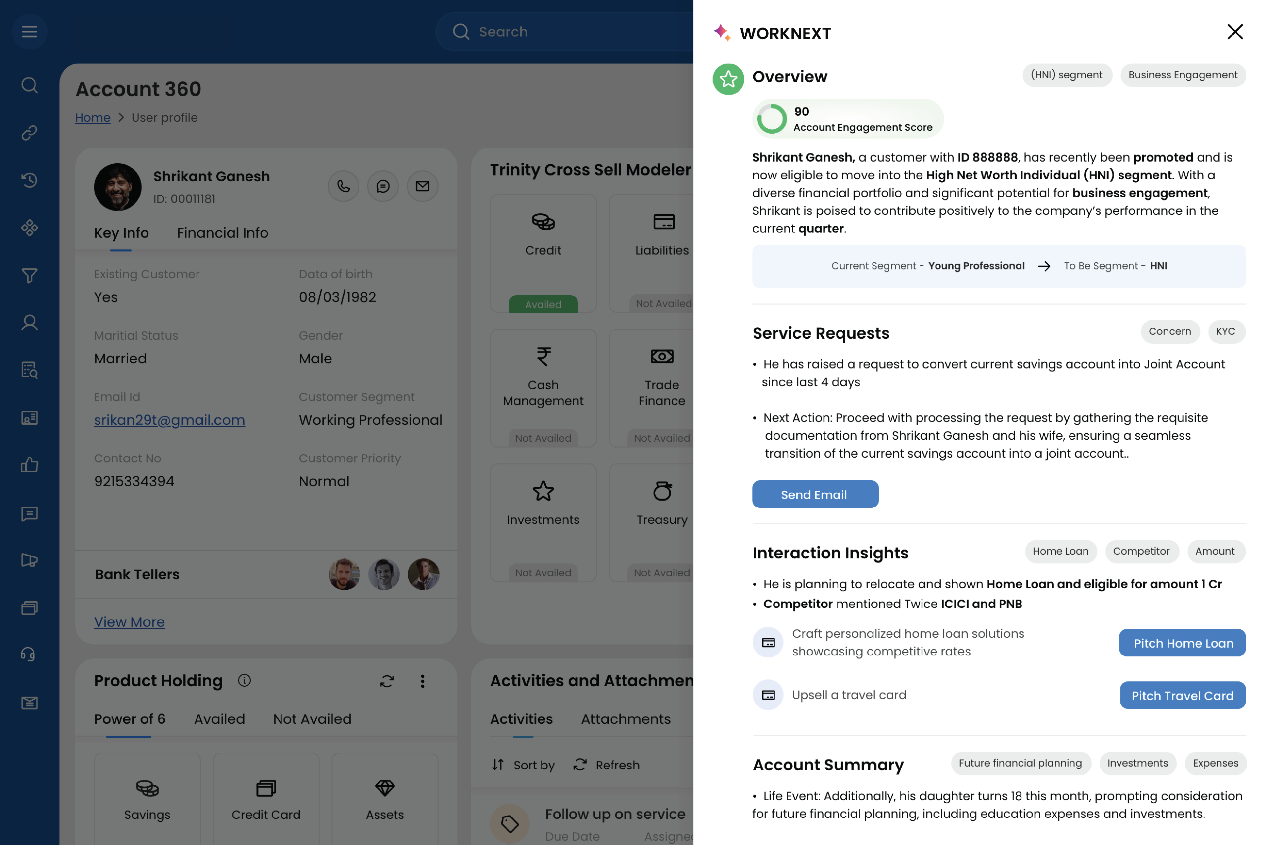
Task: Open the hamburger menu icon
Action: (x=30, y=32)
